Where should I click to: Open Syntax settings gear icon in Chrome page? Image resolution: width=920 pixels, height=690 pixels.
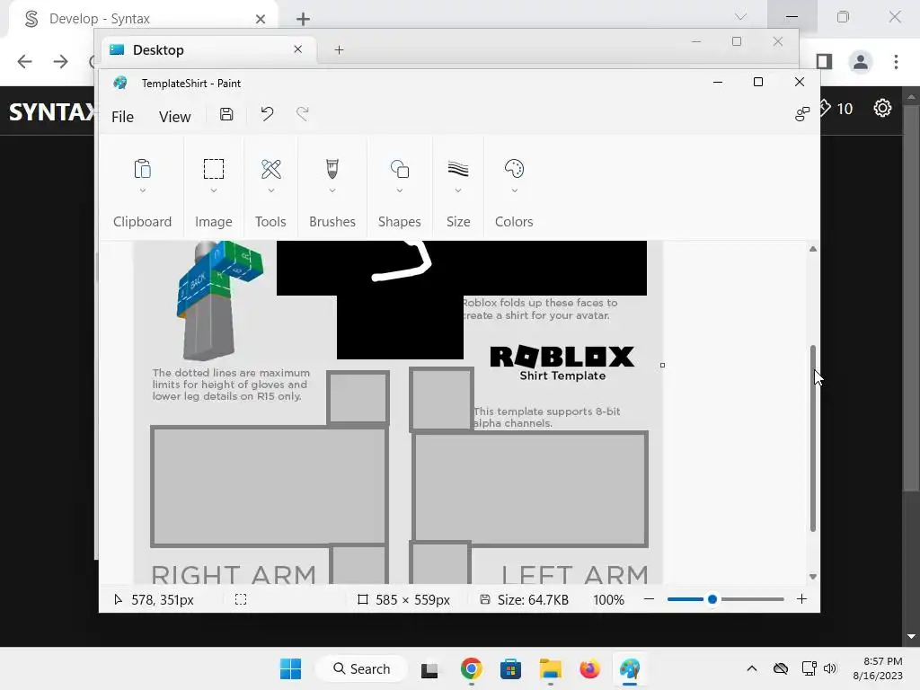tap(882, 108)
